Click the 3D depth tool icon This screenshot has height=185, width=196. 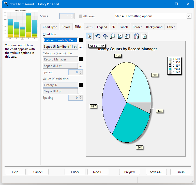click(120, 36)
